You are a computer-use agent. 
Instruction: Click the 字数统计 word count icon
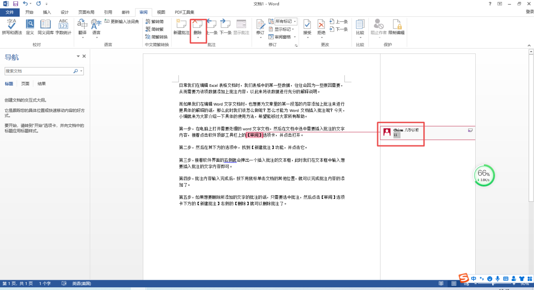(63, 25)
